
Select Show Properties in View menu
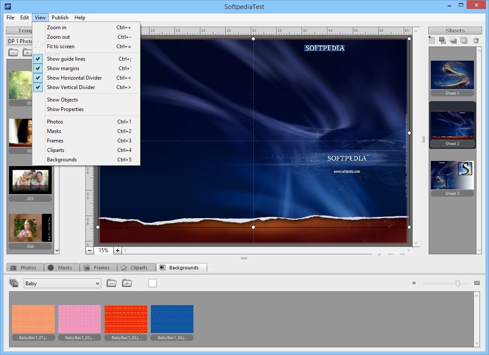[86, 109]
